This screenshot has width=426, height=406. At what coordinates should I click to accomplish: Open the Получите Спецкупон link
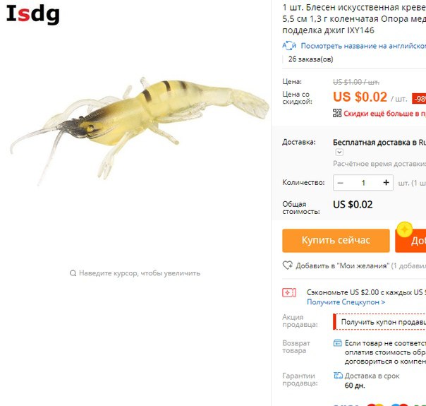pyautogui.click(x=346, y=301)
